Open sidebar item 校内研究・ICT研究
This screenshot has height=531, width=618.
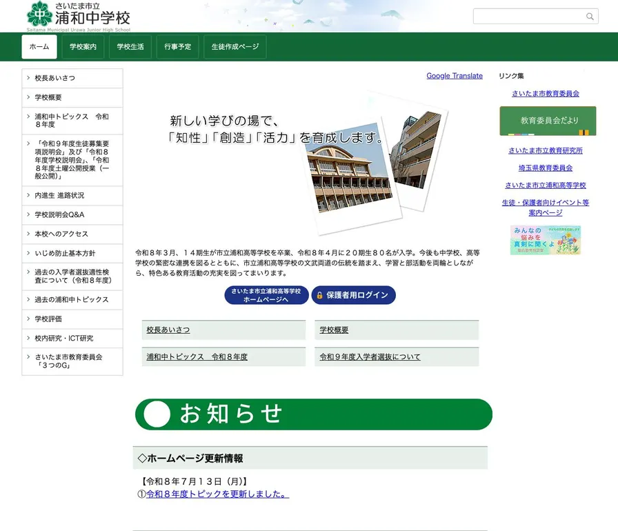[72, 339]
